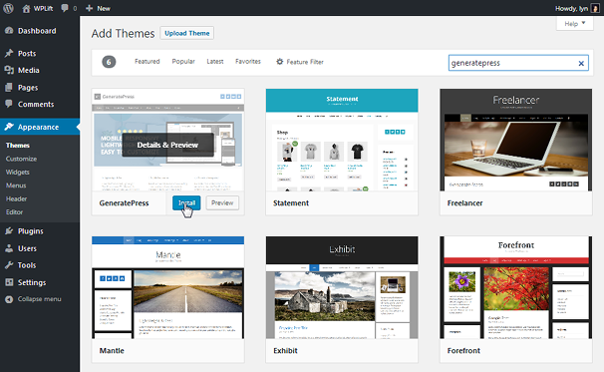Clear the generatepress search text
This screenshot has height=372, width=604.
point(581,63)
